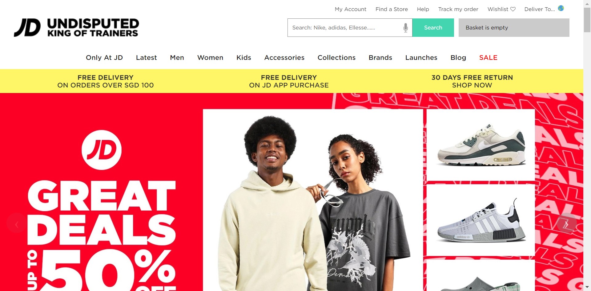Screen dimensions: 591x291
Task: Click the Find a Store link
Action: coord(392,9)
